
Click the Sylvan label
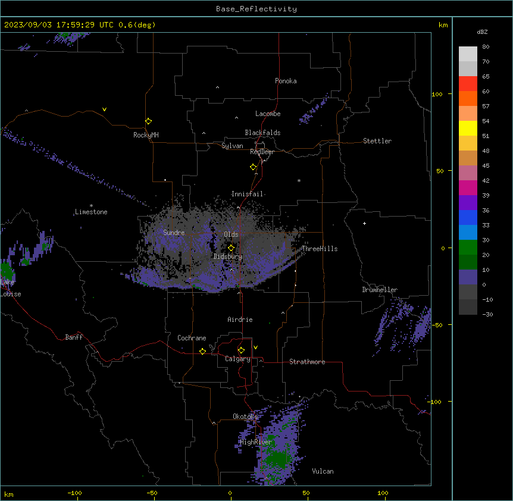pos(232,146)
